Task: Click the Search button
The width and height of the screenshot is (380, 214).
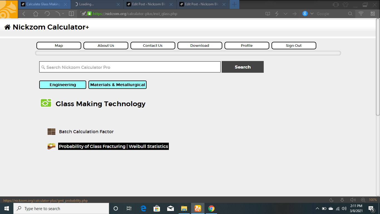Action: [243, 67]
